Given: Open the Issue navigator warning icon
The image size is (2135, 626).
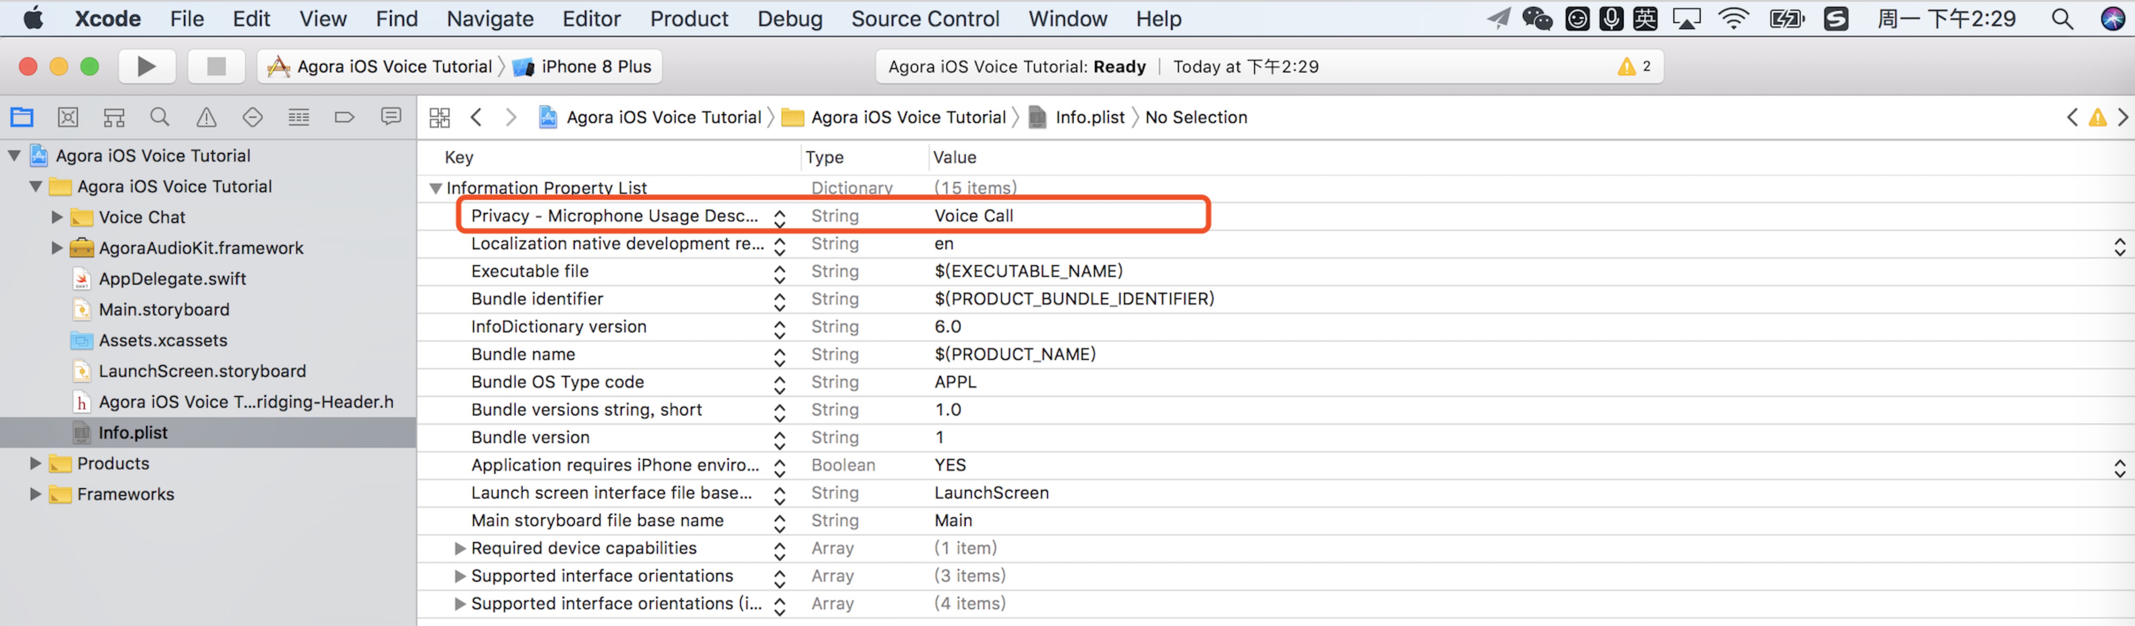Looking at the screenshot, I should [207, 118].
